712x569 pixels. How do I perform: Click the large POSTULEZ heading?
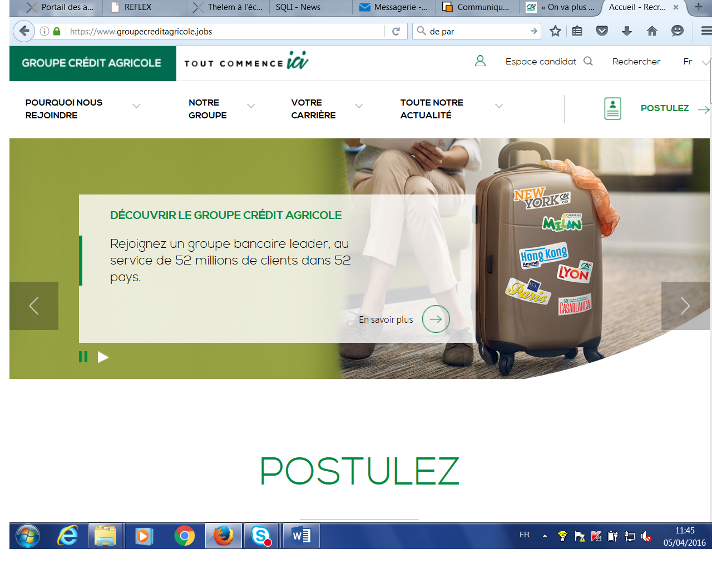point(359,471)
